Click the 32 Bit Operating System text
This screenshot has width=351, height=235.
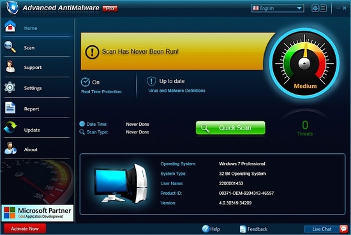point(243,174)
